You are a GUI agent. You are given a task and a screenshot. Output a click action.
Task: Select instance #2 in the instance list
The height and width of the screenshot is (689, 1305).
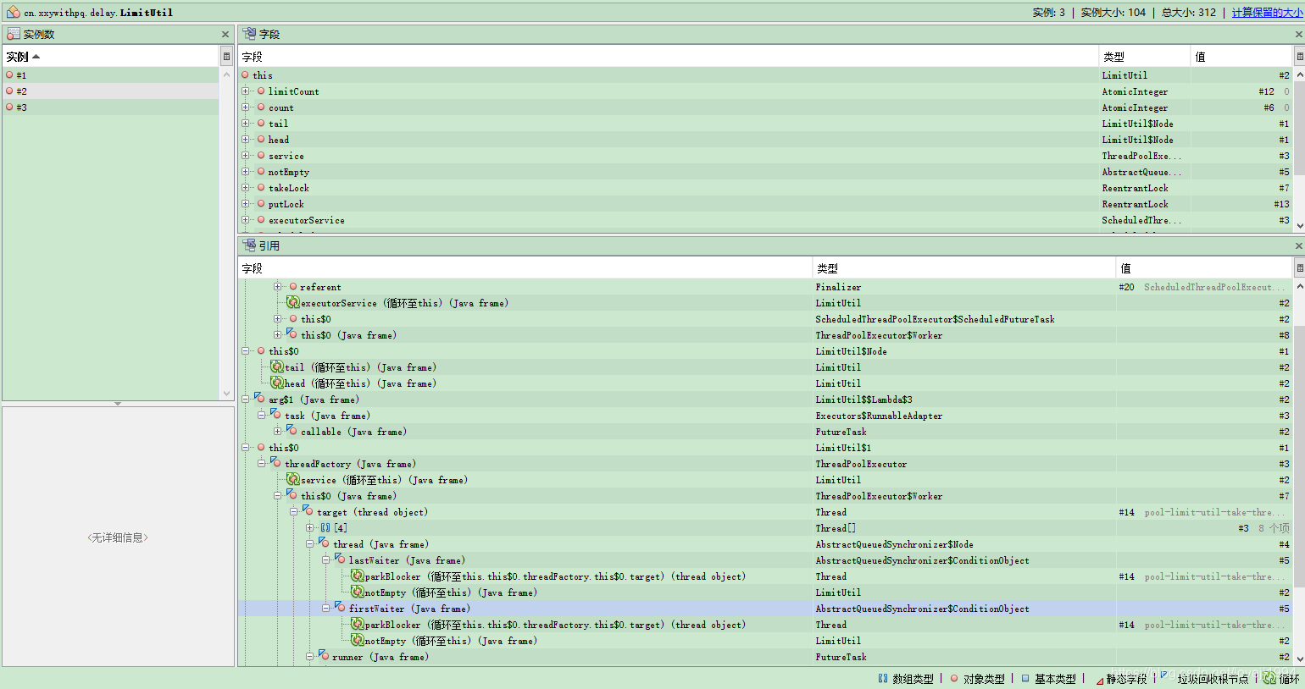point(110,91)
